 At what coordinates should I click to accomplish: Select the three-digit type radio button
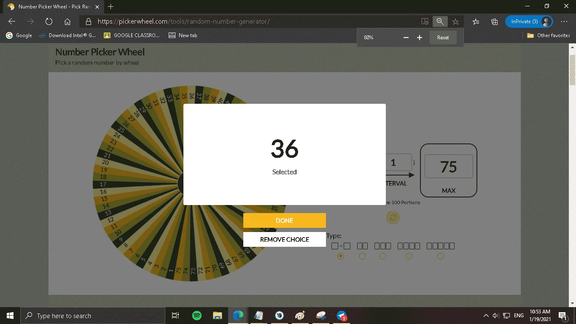[383, 256]
